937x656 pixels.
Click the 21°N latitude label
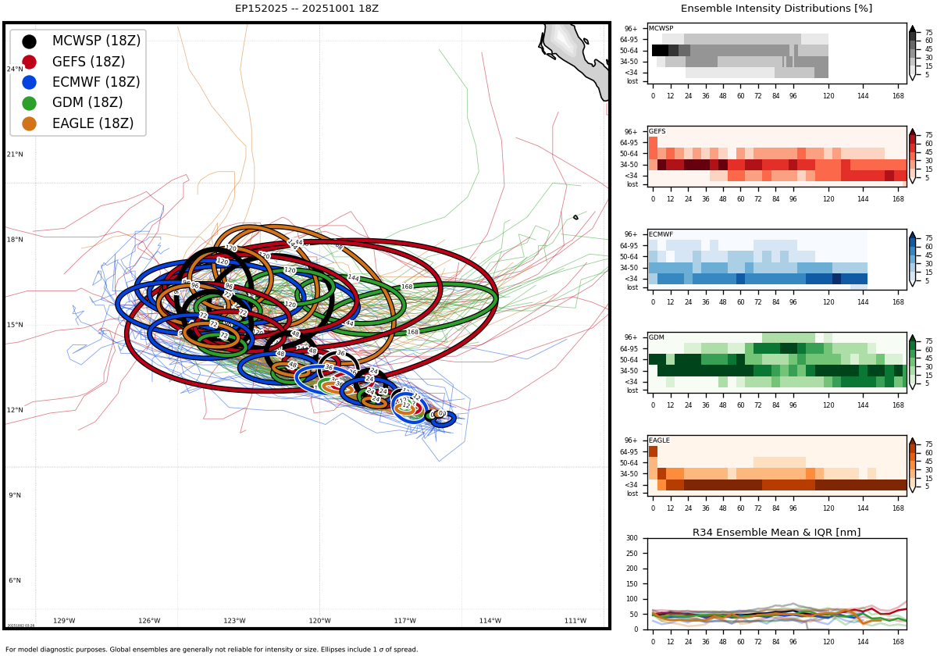[15, 155]
